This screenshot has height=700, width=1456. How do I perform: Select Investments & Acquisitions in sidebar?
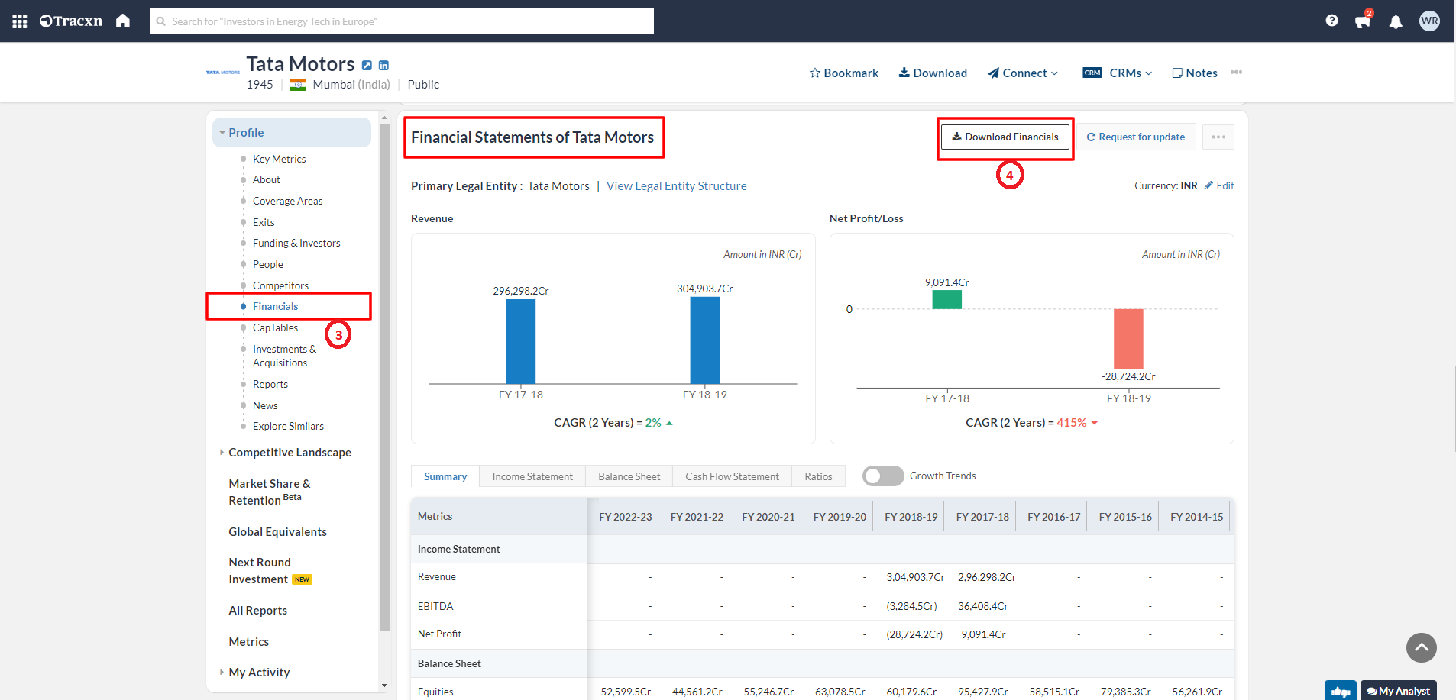(x=284, y=356)
